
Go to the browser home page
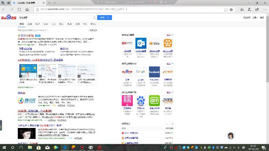point(27,9)
